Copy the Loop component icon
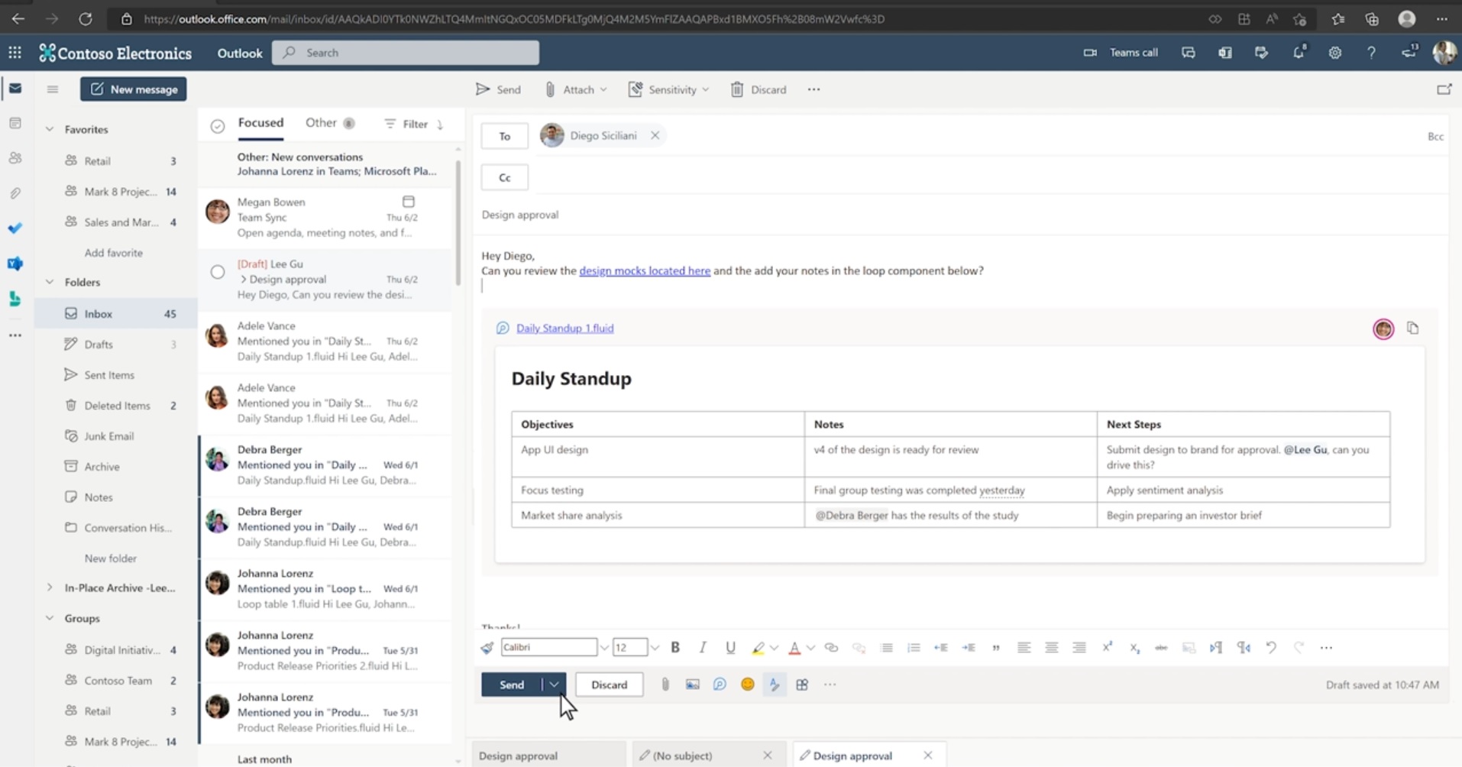 [x=1412, y=328]
